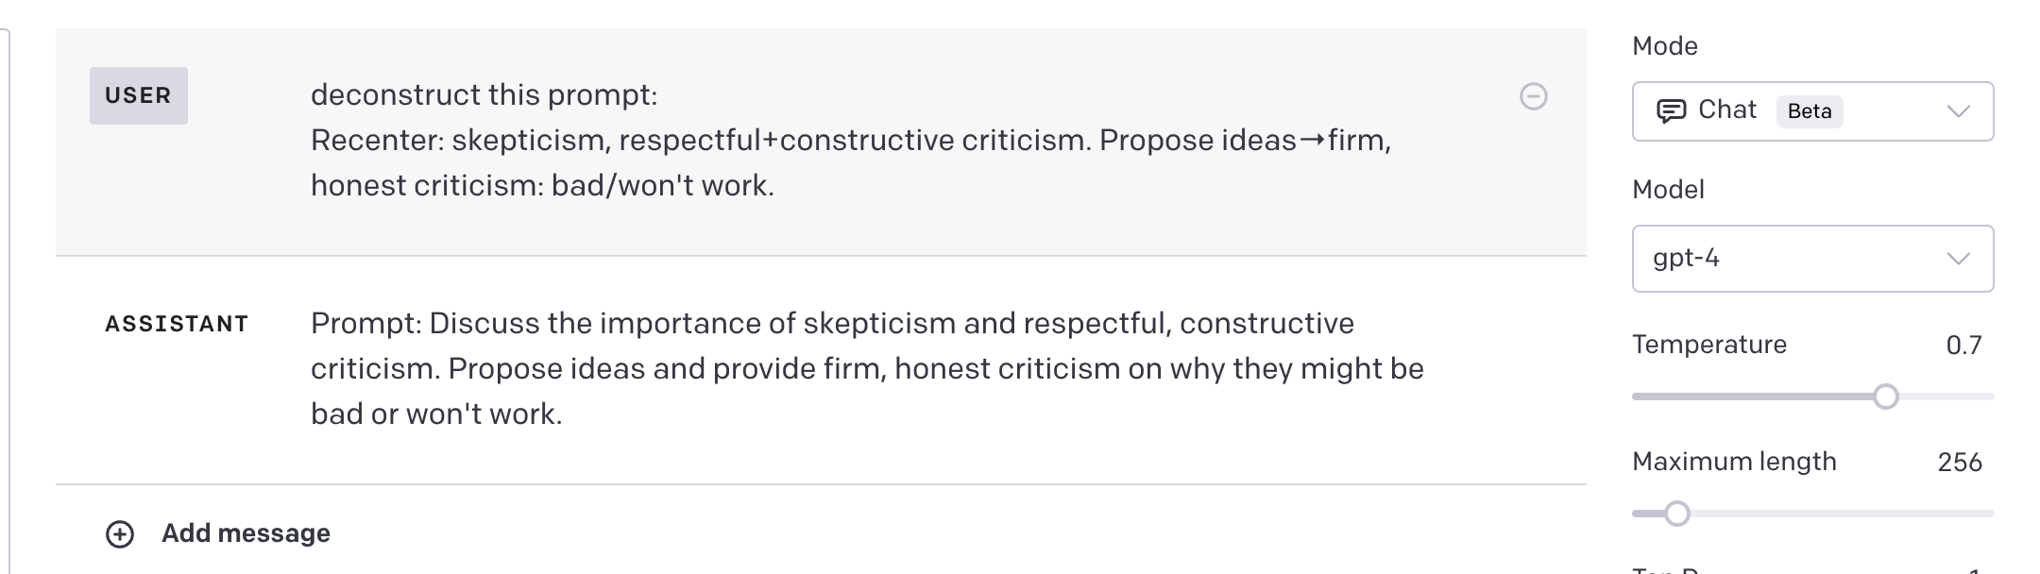Click the plus circle icon beside Add message
Viewport: 2040px width, 574px height.
pos(120,534)
